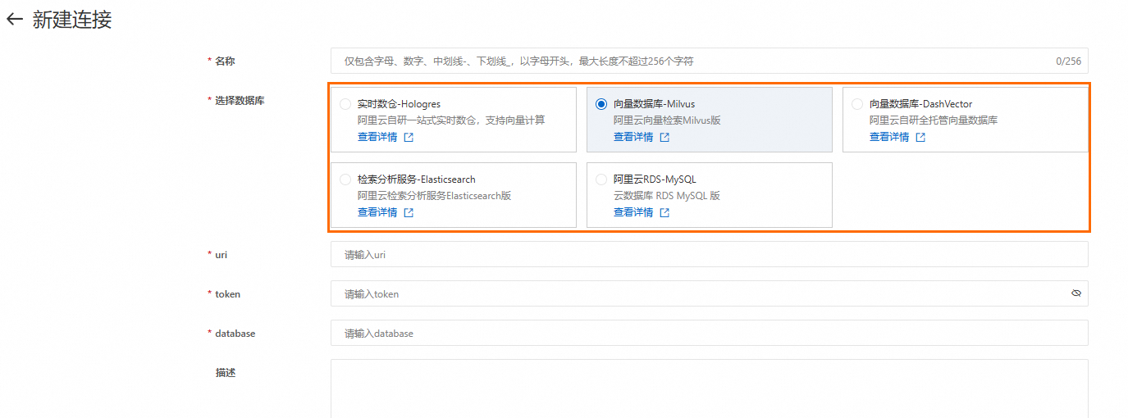
Task: Open external link icon under RDS-MySQL
Action: 664,213
